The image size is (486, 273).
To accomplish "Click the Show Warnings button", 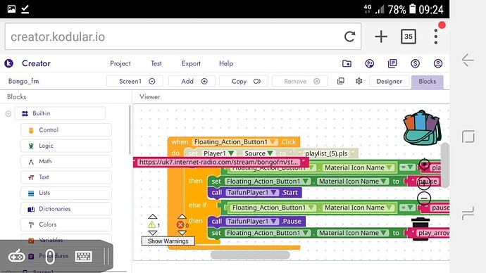I will point(168,241).
